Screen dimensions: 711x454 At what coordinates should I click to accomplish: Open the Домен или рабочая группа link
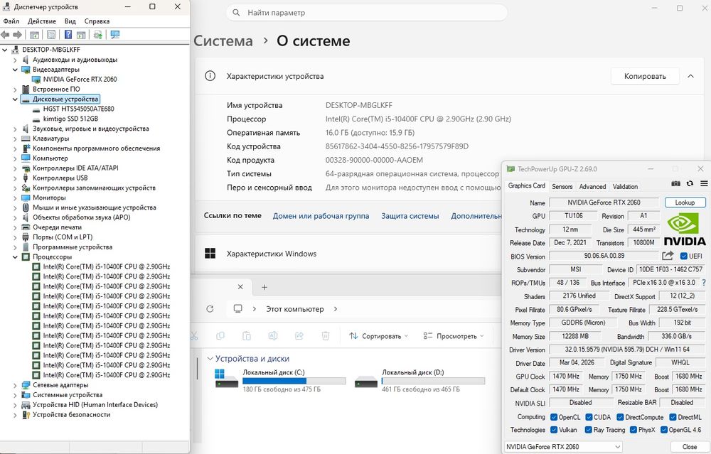click(x=321, y=216)
